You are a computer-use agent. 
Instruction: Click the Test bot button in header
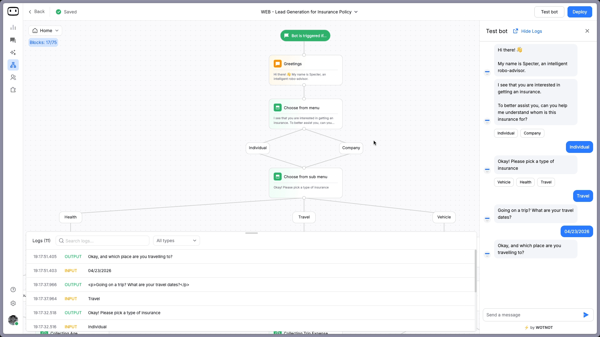549,12
